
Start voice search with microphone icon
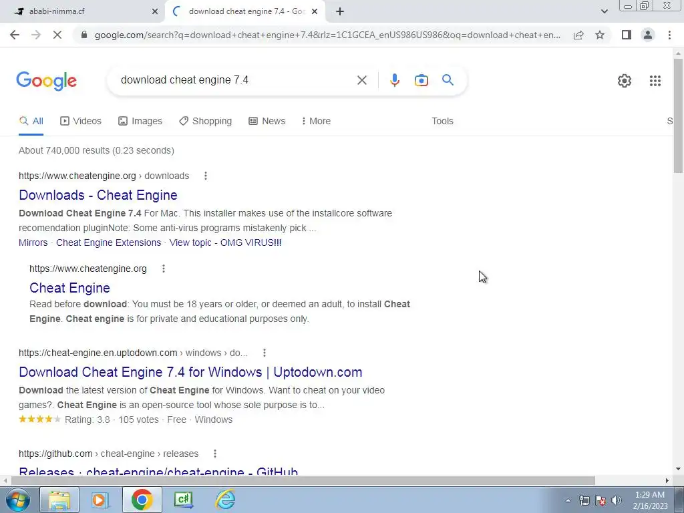(394, 80)
